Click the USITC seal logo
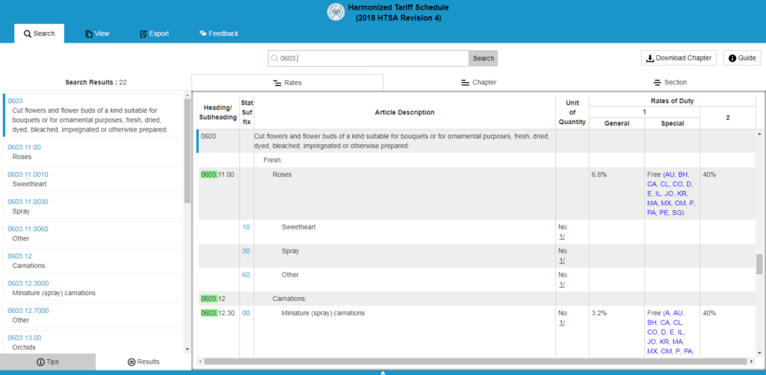Viewport: 766px width, 375px height. pyautogui.click(x=336, y=12)
